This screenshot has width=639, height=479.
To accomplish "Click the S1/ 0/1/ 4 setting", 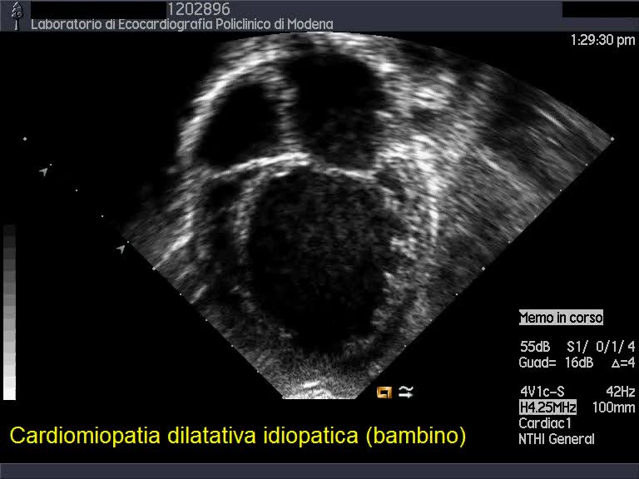I will point(601,347).
